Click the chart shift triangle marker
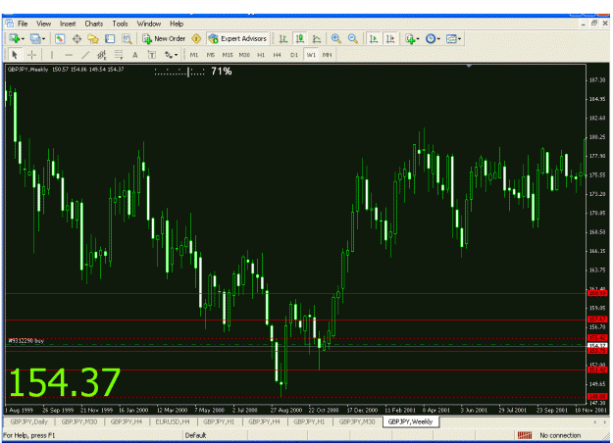Screen dimensions: 613x443 tap(469, 66)
